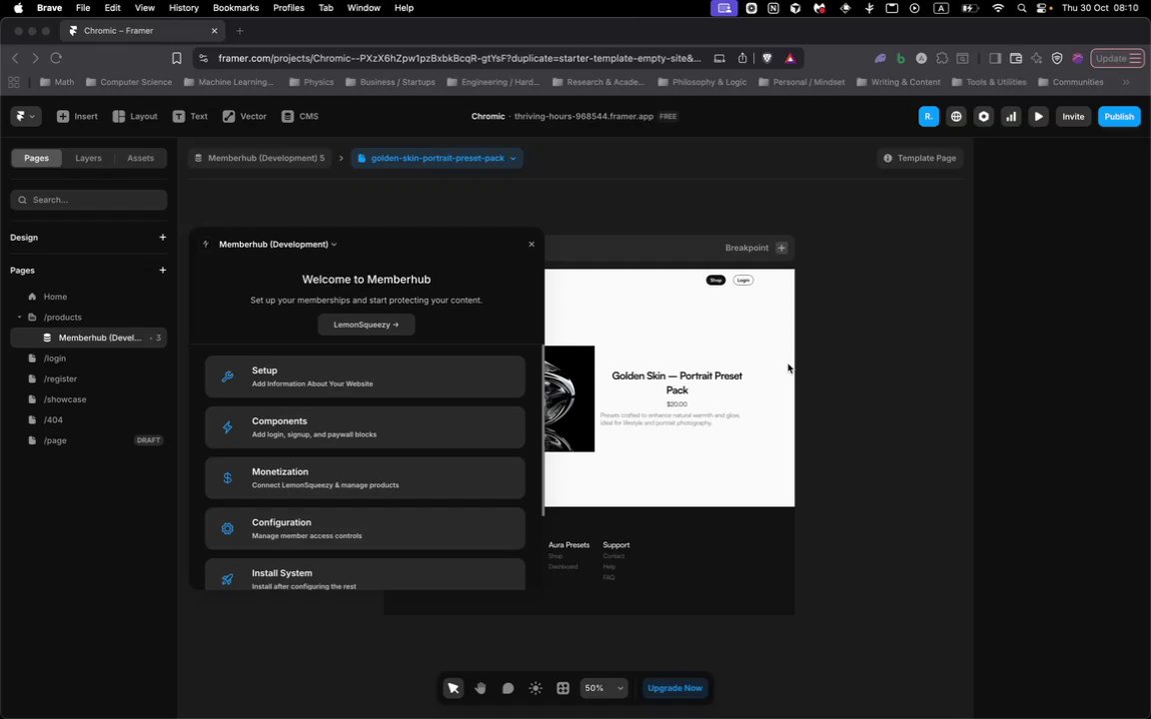Open the 50% zoom dropdown
This screenshot has height=719, width=1151.
(603, 688)
